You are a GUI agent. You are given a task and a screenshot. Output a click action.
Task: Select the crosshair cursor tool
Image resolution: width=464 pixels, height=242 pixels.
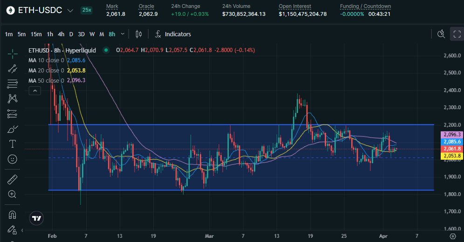tap(13, 54)
